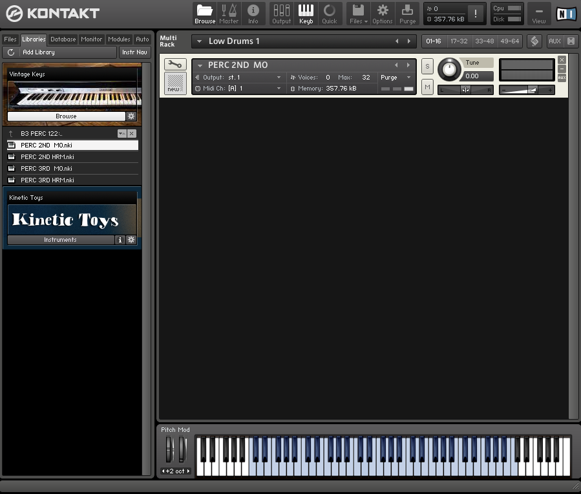The image size is (581, 494).
Task: Mute the PERC 2ND MO instrument
Action: (427, 87)
